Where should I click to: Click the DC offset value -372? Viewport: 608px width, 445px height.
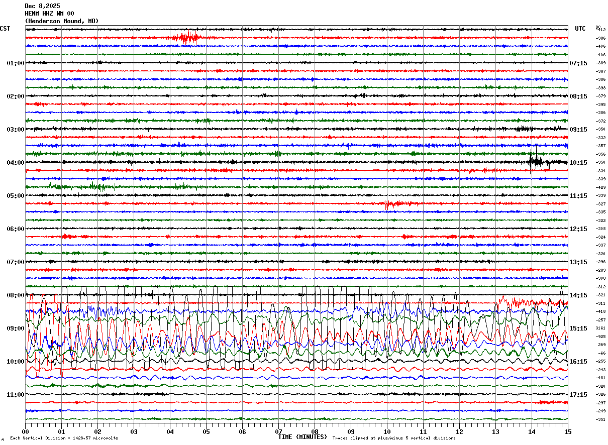click(601, 121)
